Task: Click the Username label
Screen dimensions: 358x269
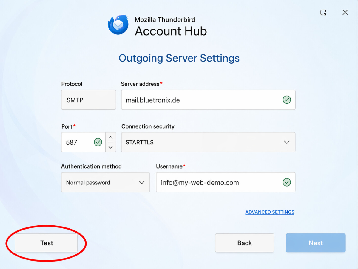Action: (x=171, y=166)
